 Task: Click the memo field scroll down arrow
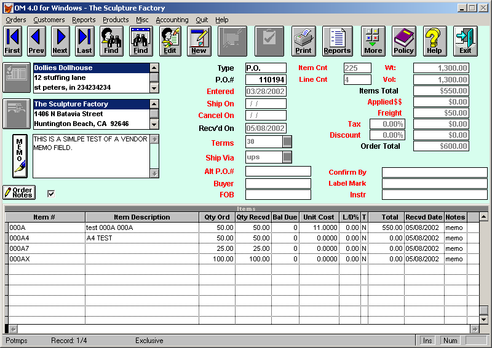click(x=154, y=173)
